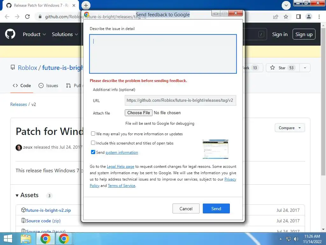This screenshot has width=326, height=245.
Task: Show hidden system tray icons
Action: (x=281, y=239)
